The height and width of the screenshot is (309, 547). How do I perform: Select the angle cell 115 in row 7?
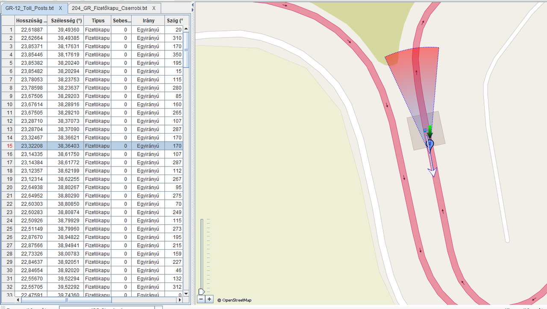tap(174, 79)
